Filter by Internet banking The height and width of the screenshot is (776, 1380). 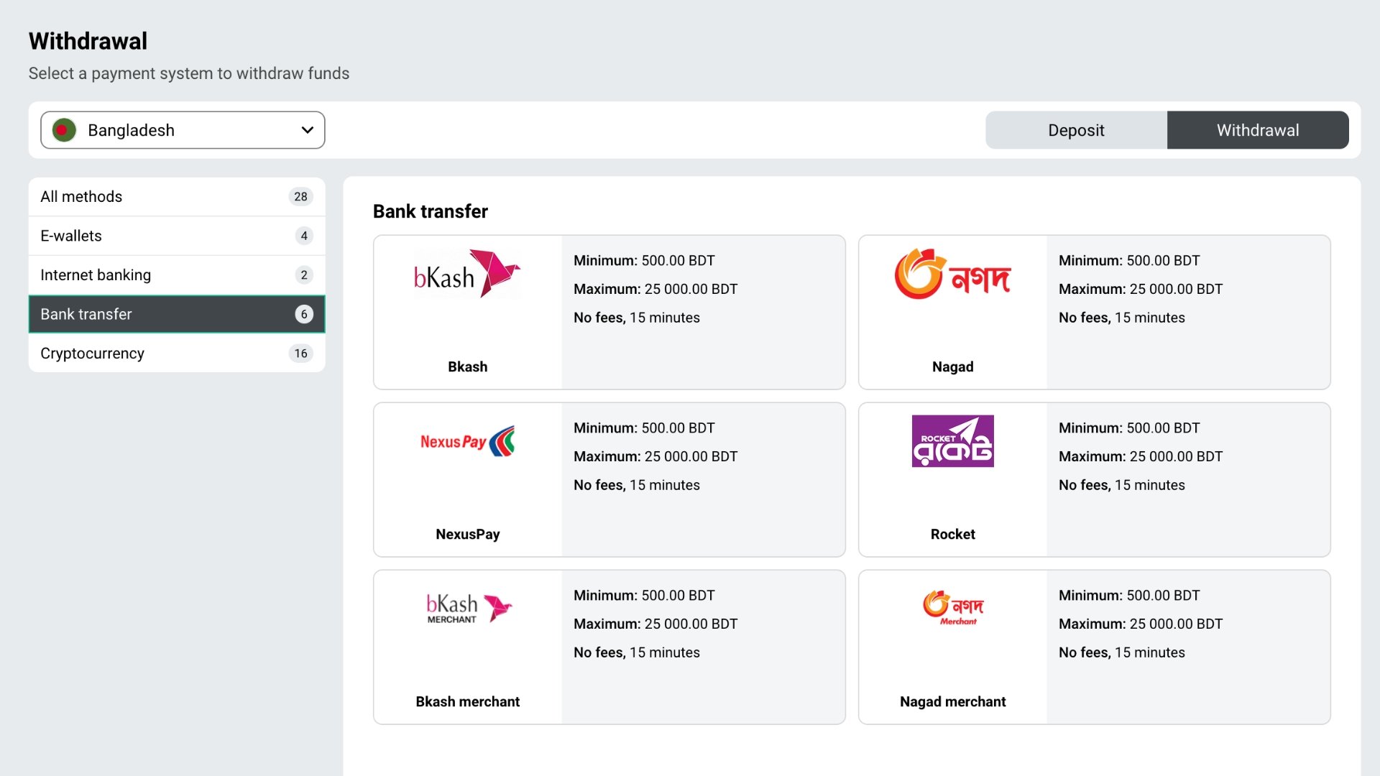pos(177,275)
